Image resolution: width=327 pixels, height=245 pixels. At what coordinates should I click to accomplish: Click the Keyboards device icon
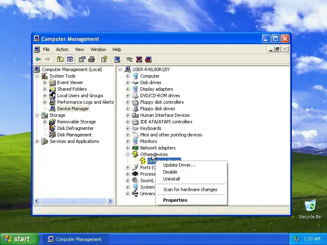pyautogui.click(x=135, y=128)
